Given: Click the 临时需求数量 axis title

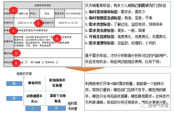Looking at the screenshot, I should (x=73, y=106).
